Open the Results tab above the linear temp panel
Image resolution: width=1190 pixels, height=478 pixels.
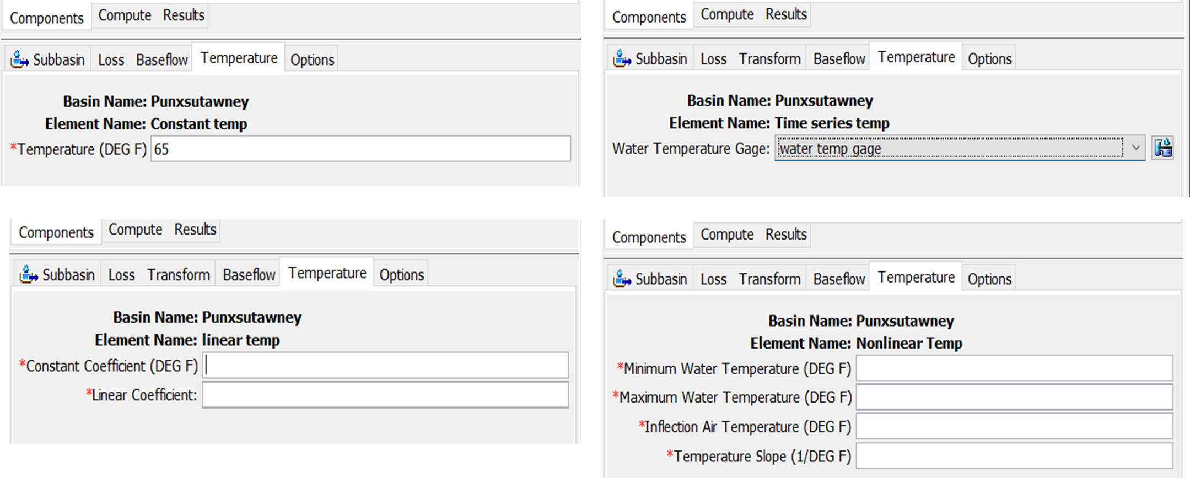click(x=195, y=230)
